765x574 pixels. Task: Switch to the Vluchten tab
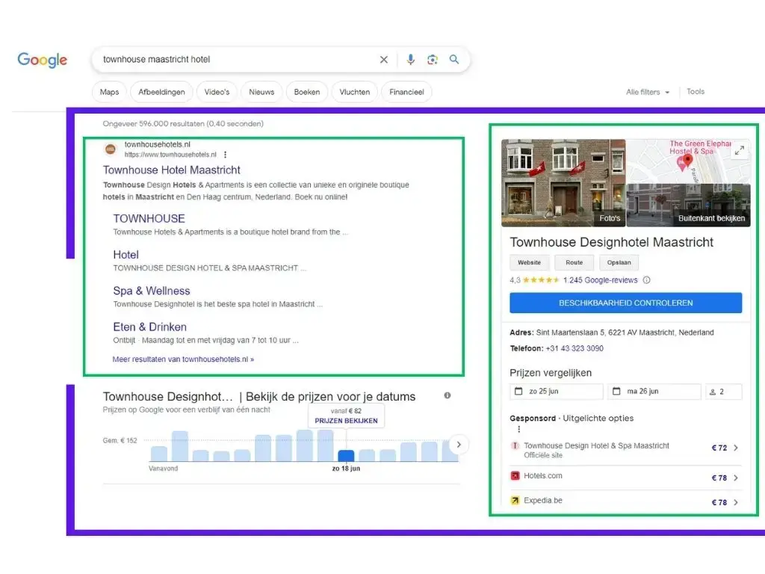pos(355,92)
